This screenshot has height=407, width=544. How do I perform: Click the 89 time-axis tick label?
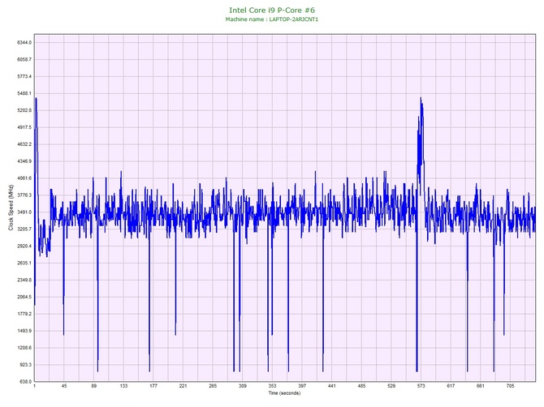93,386
